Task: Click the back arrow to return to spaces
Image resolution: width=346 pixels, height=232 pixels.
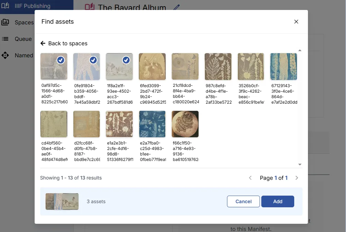Action: [43, 43]
